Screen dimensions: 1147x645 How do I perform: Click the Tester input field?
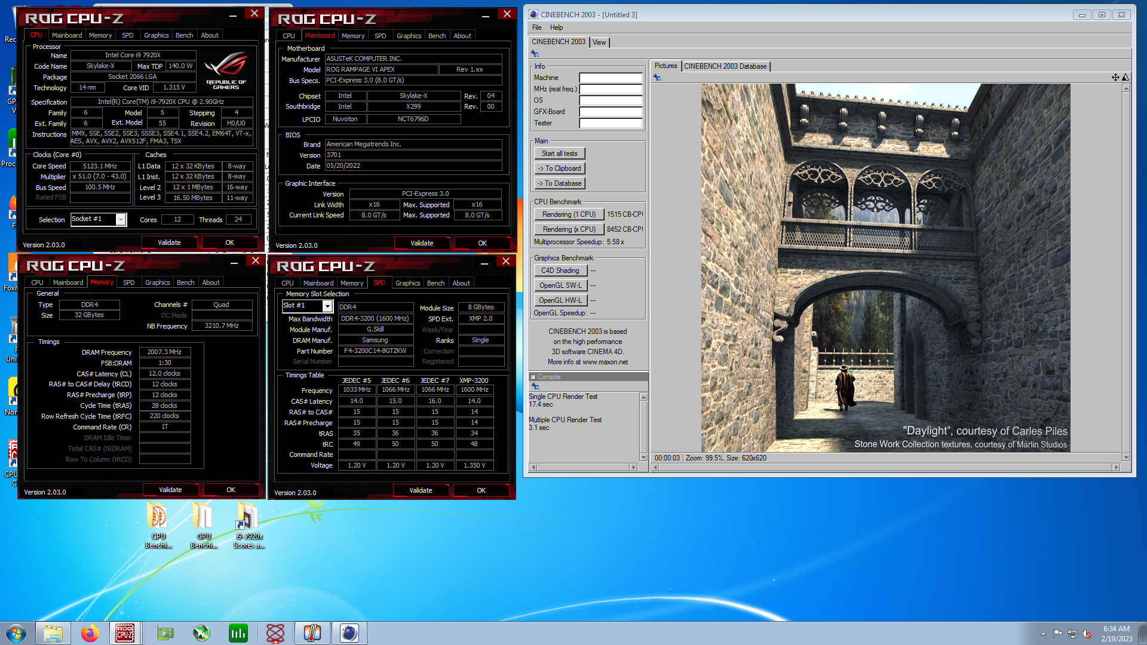tap(611, 123)
